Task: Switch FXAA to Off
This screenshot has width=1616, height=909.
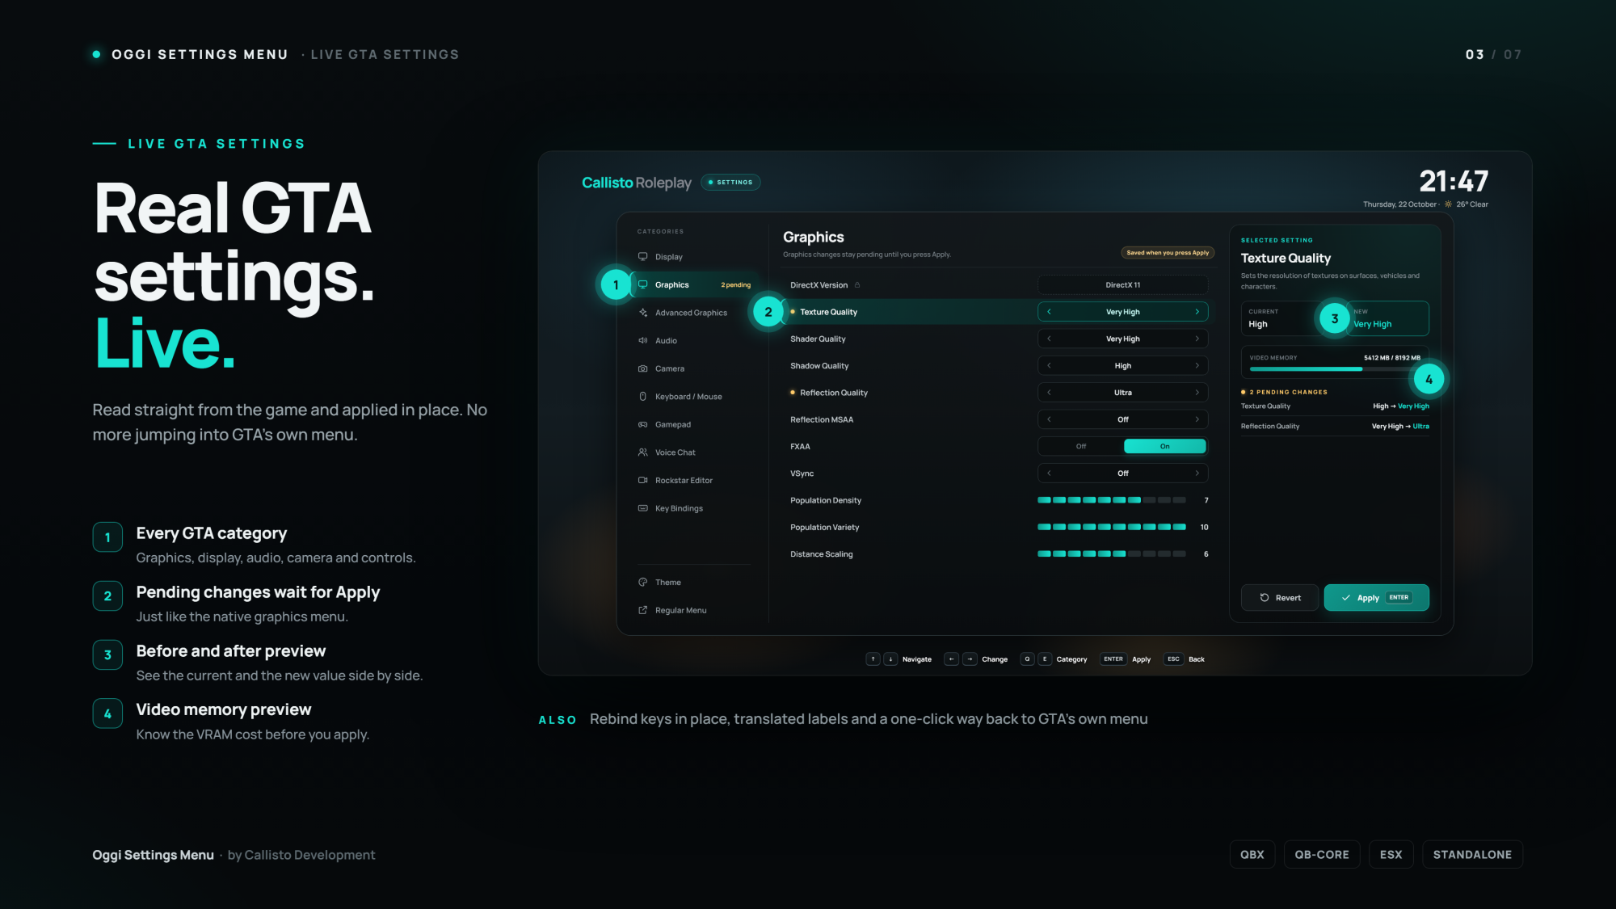Action: (1081, 447)
